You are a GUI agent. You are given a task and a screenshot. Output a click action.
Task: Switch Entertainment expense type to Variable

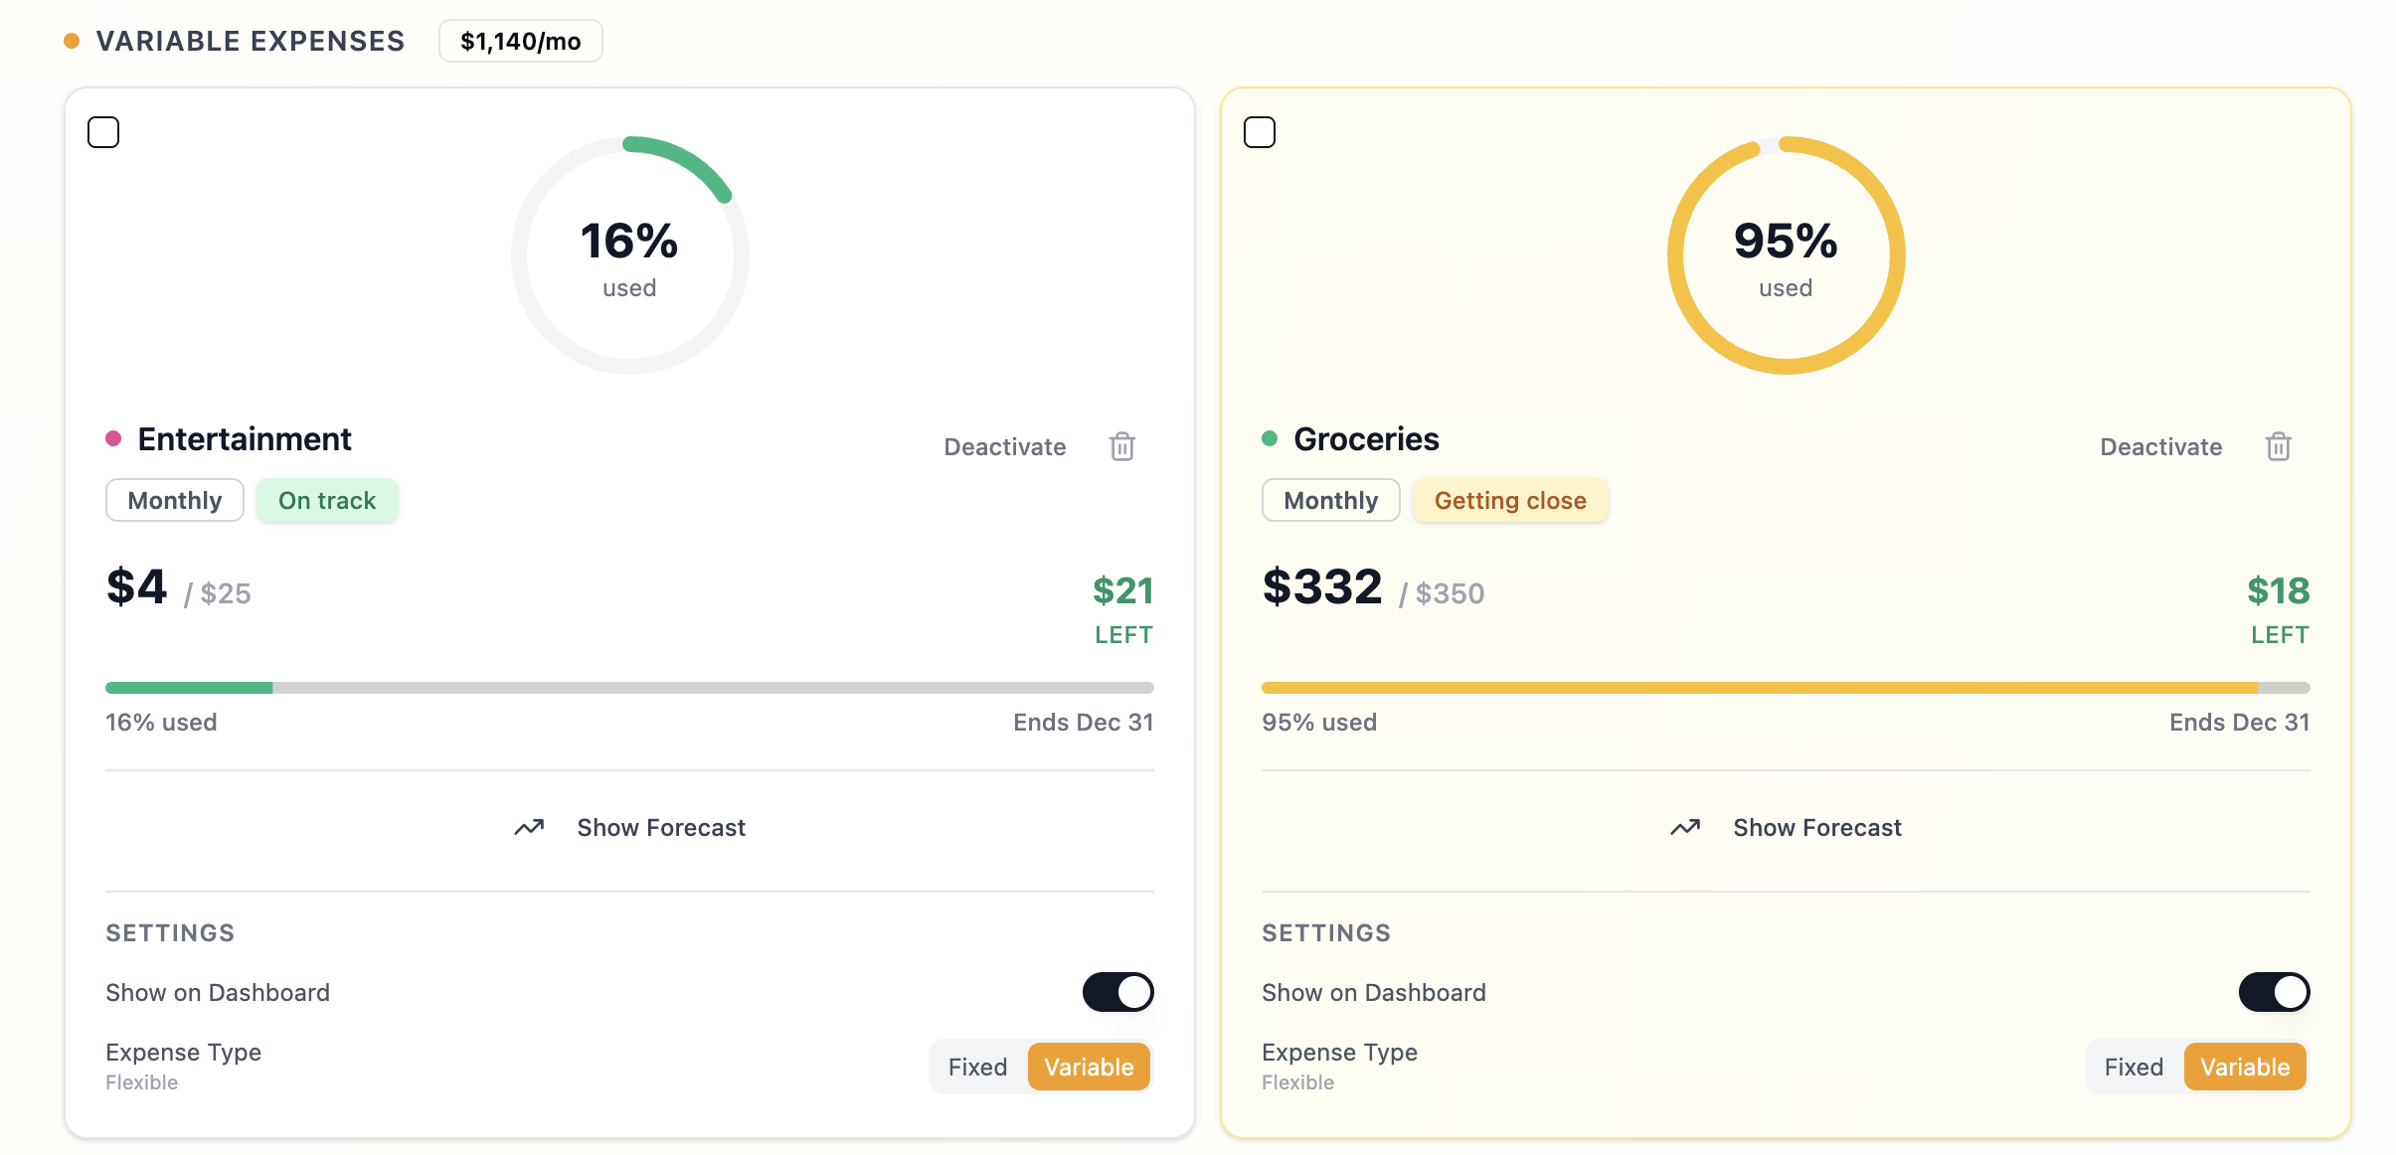(1088, 1066)
